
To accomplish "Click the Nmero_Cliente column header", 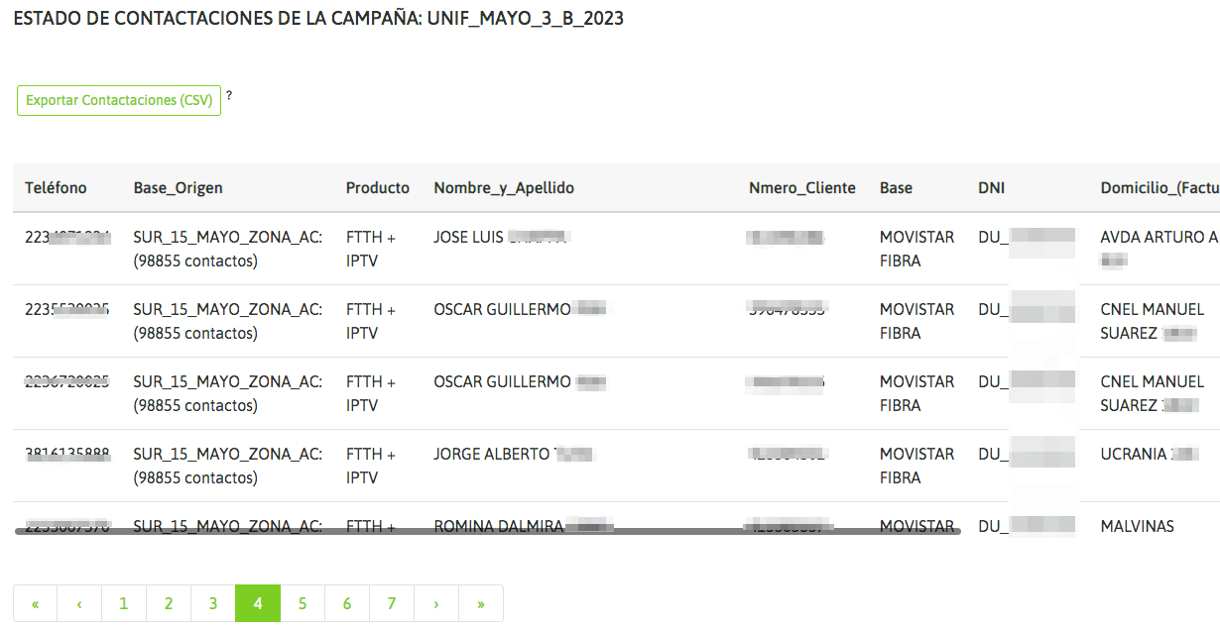I will 802,188.
